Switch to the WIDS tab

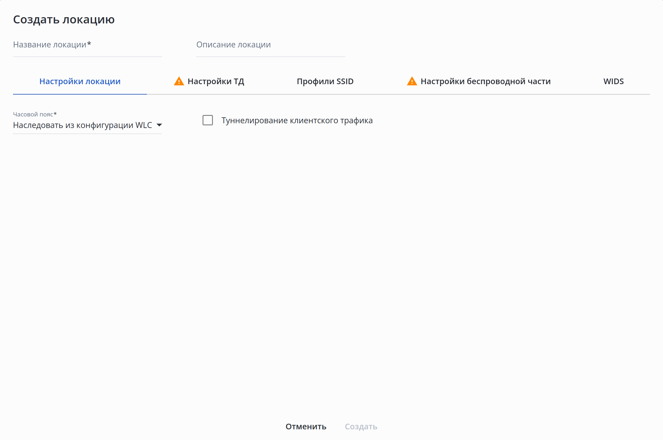coord(613,81)
